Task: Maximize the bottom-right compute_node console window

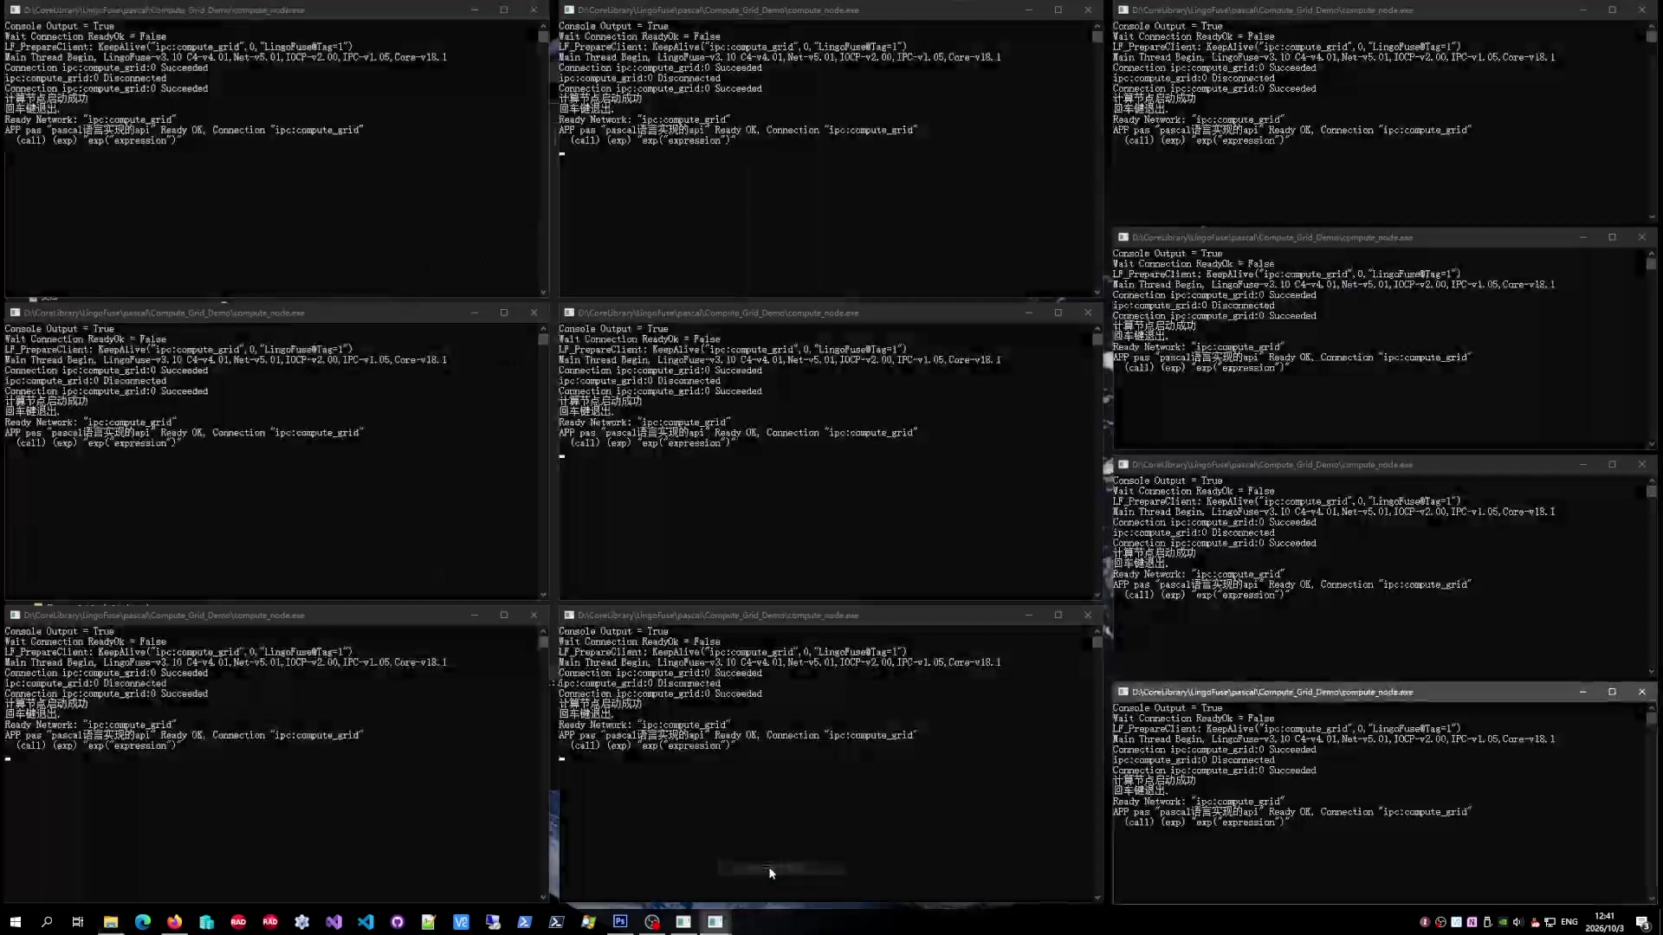Action: [1612, 692]
